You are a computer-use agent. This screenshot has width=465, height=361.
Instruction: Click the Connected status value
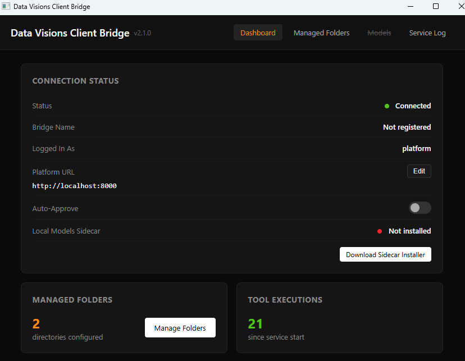(x=413, y=106)
